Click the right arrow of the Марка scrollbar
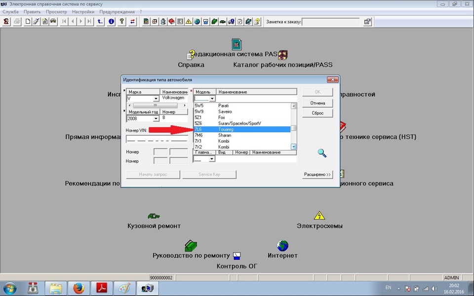The image size is (474, 296). [185, 106]
